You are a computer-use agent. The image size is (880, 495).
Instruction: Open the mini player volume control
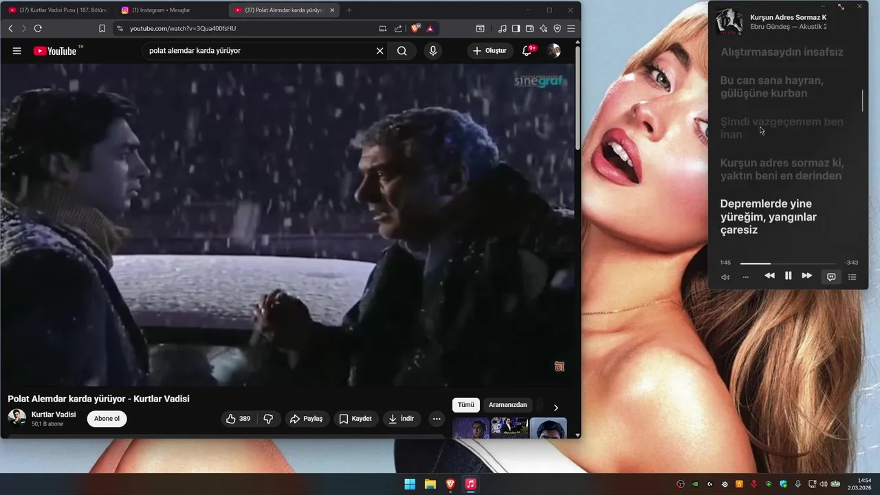[x=725, y=277]
